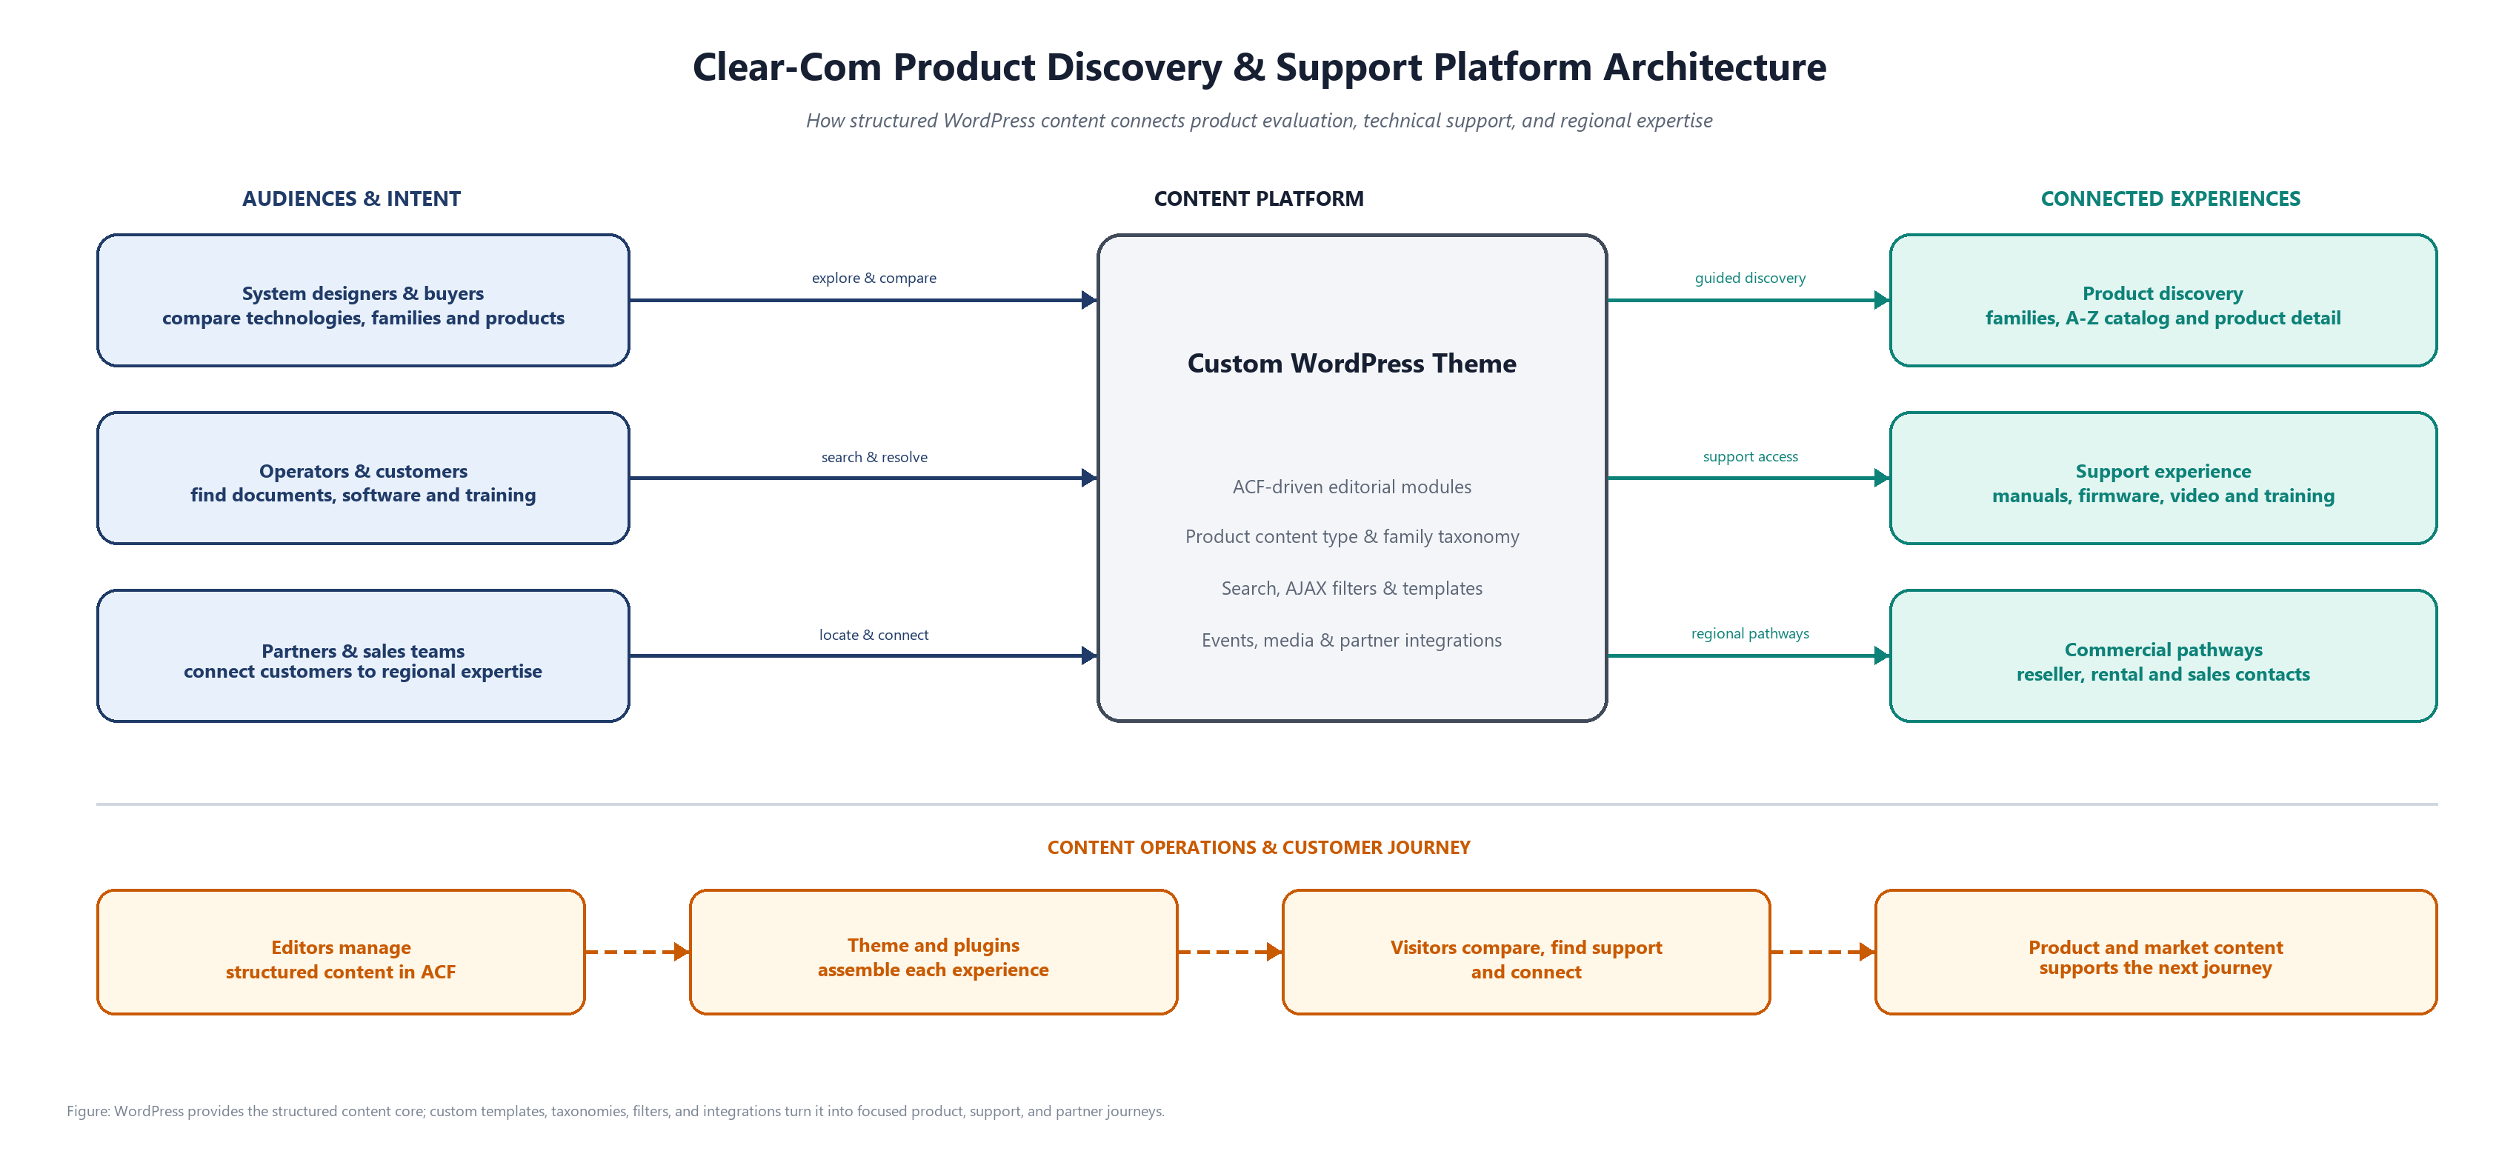Click the Figure caption at the bottom
Screen dimensions: 2519x1151
coord(615,1112)
